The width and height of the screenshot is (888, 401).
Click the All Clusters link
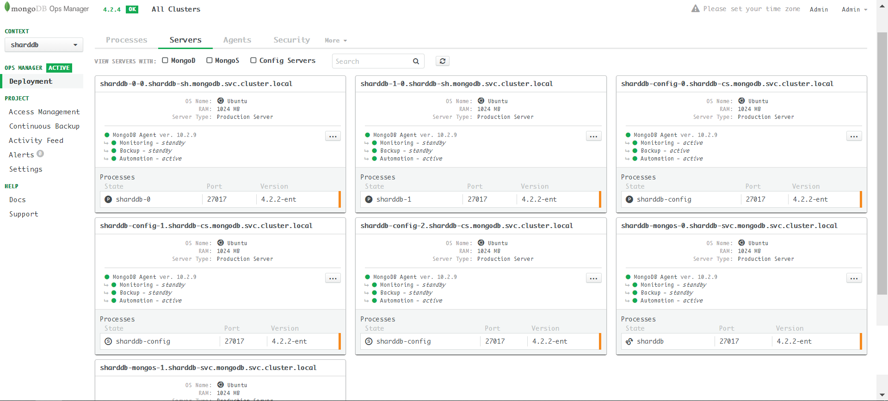(176, 9)
